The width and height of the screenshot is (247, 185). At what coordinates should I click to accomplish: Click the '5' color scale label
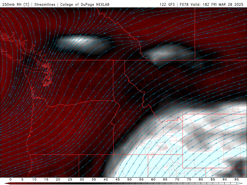pos(22,179)
